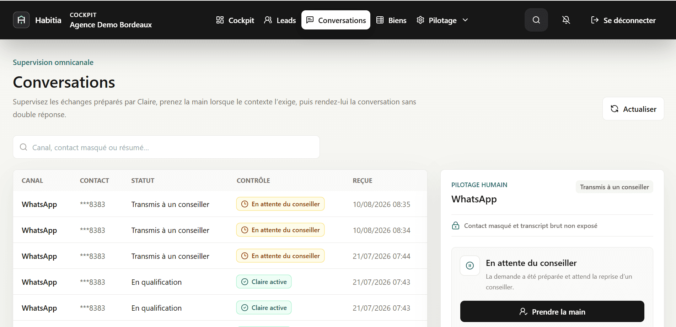Click Transmis à un conseiller in the 07:44 row

[x=170, y=256]
